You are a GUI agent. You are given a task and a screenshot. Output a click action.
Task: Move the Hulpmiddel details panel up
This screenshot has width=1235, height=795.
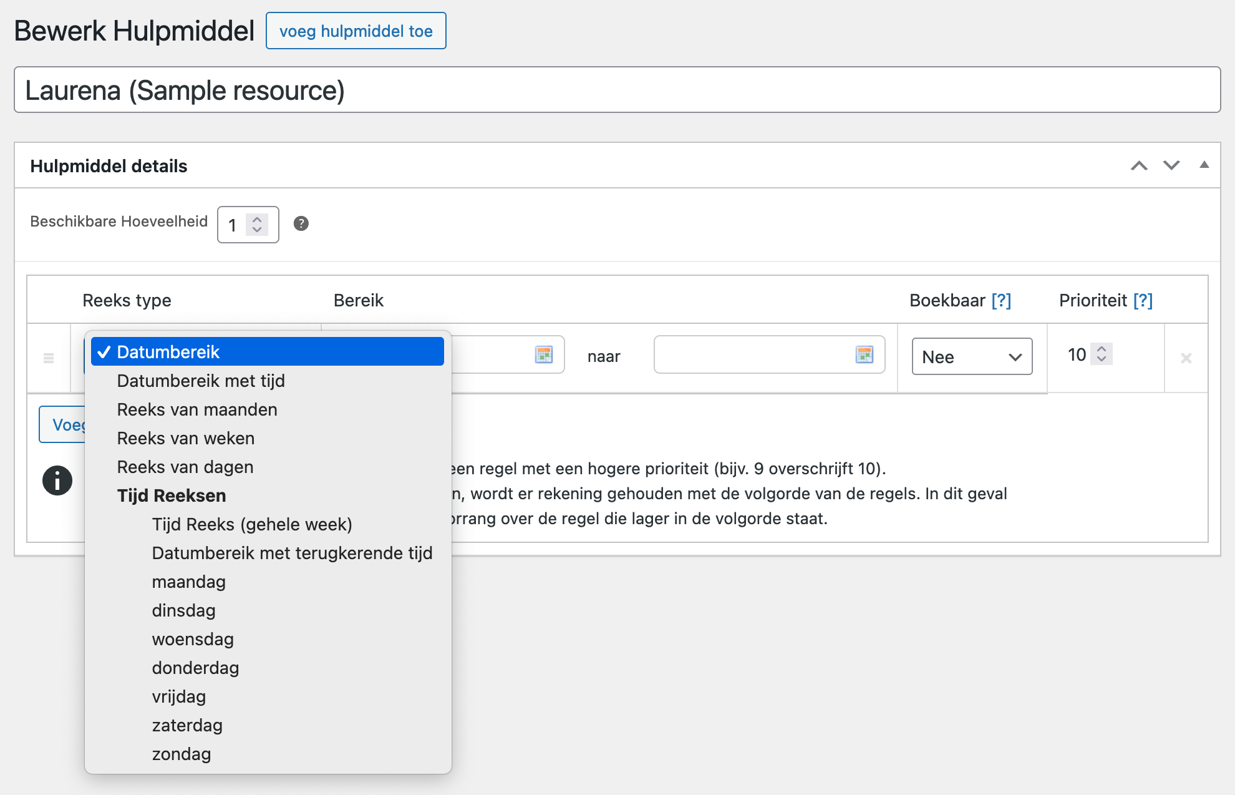pyautogui.click(x=1140, y=165)
